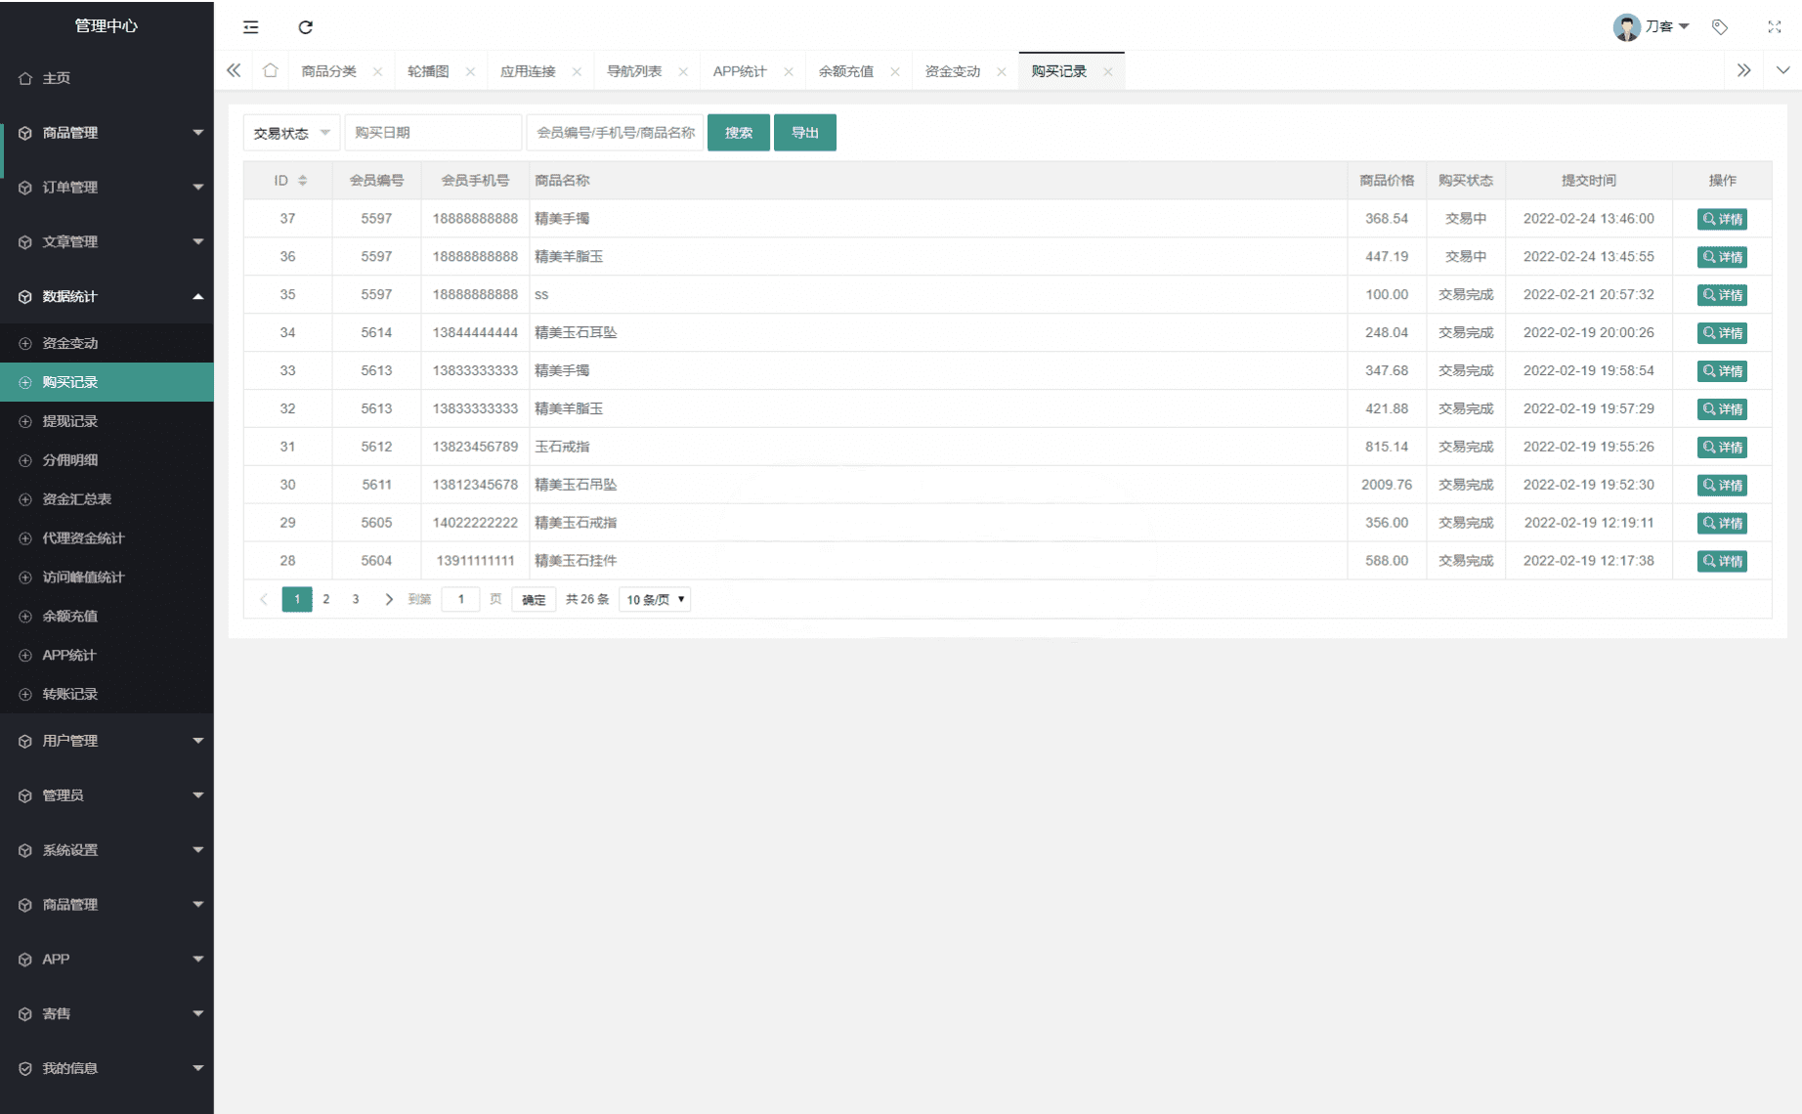Close the 商品分类 tab
The height and width of the screenshot is (1114, 1802).
377,71
